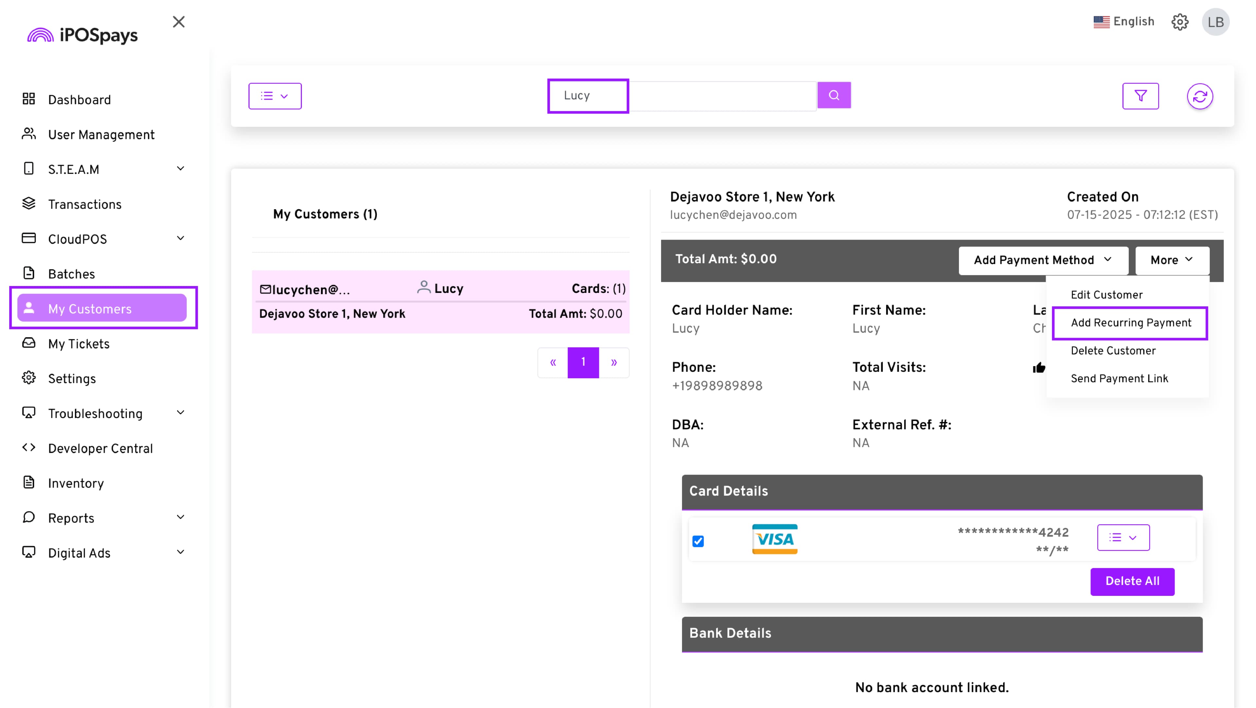Open the settings gear in header
This screenshot has height=708, width=1256.
(x=1179, y=22)
